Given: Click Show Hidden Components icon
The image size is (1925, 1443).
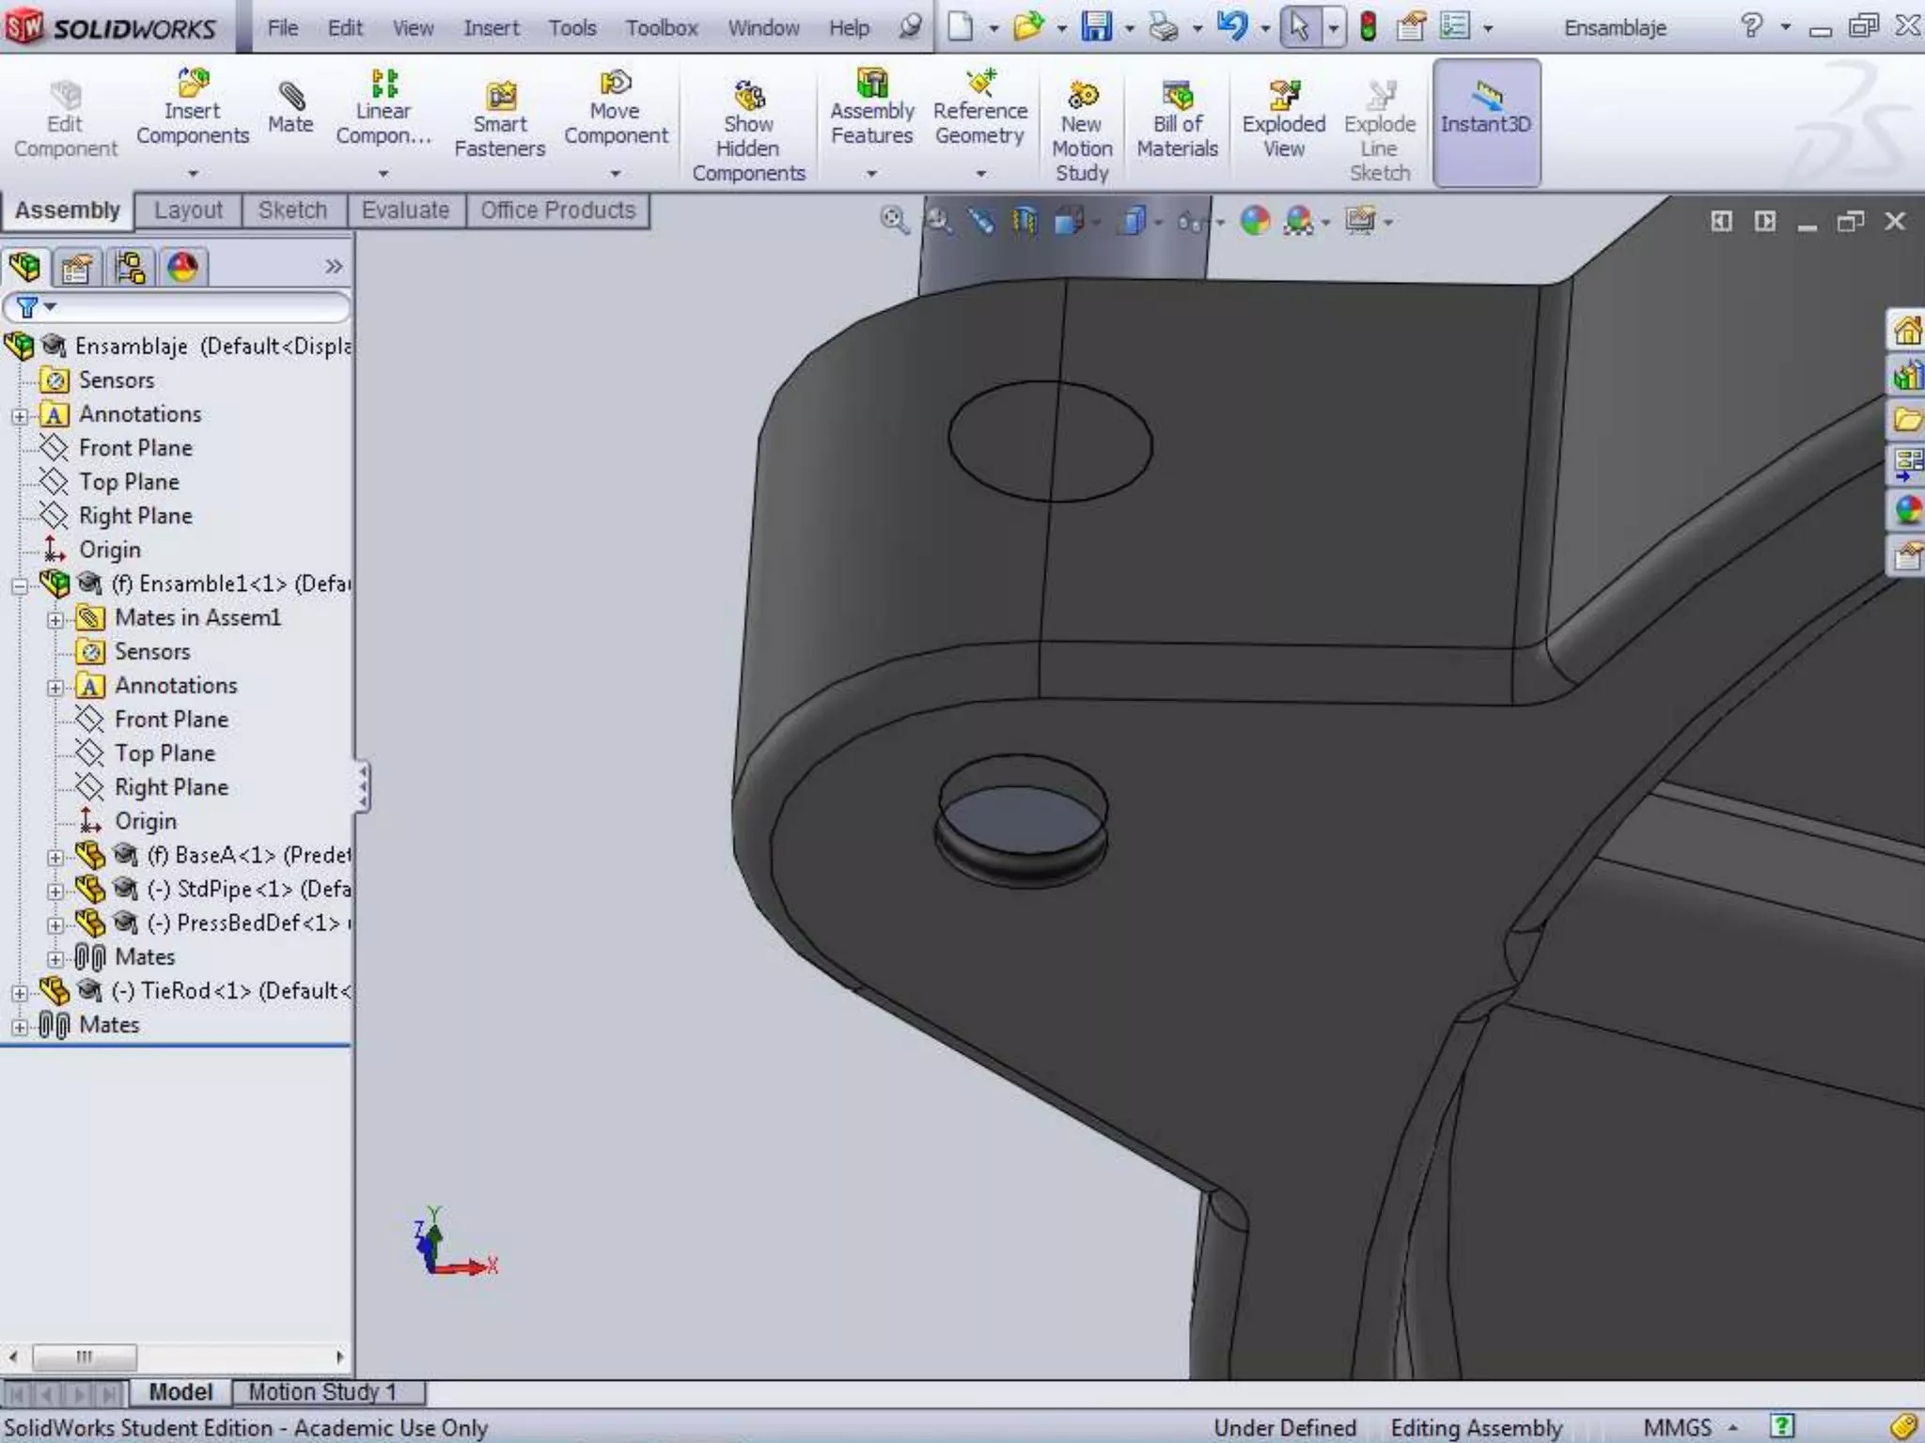Looking at the screenshot, I should point(749,97).
